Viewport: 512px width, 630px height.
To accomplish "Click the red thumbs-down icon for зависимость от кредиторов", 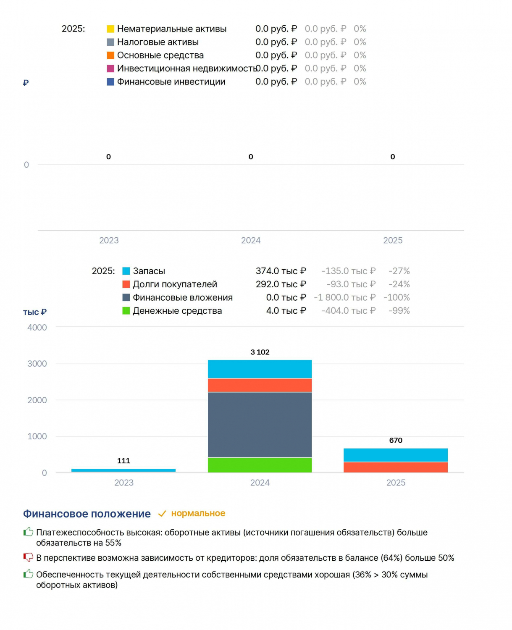I will click(28, 558).
